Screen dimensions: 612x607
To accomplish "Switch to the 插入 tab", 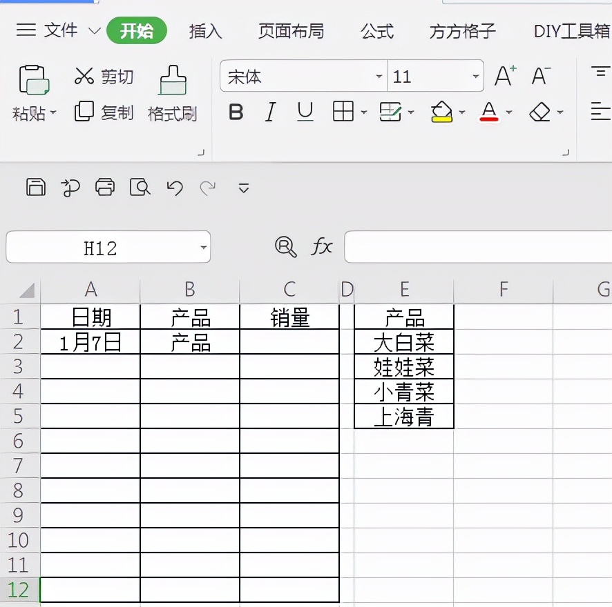I will [206, 31].
